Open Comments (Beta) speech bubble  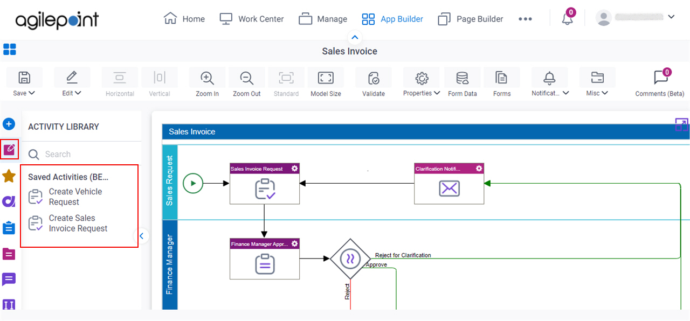pyautogui.click(x=660, y=78)
